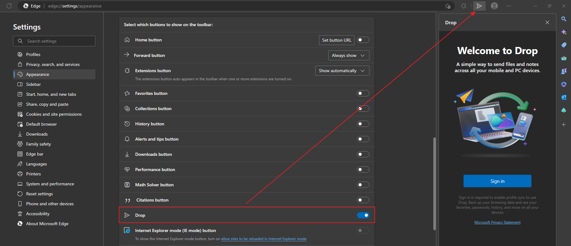Open the Microsoft Privacy Statement link
Screen dimensions: 571x246
497,222
